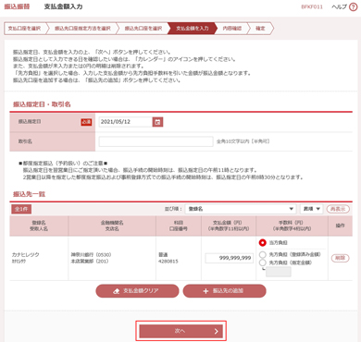Go to step 振込先口座指定方法を選択
The width and height of the screenshot is (361, 342).
82,29
